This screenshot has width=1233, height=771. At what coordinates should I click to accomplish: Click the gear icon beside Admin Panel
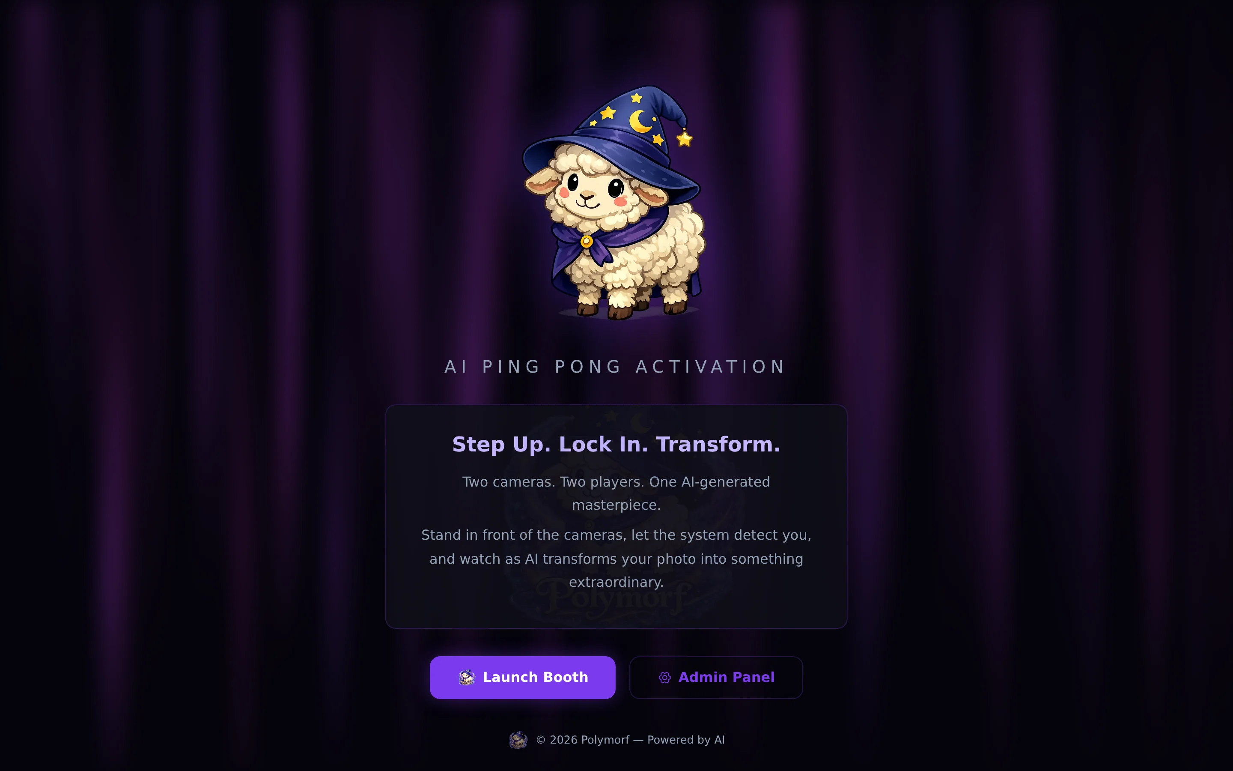coord(664,678)
